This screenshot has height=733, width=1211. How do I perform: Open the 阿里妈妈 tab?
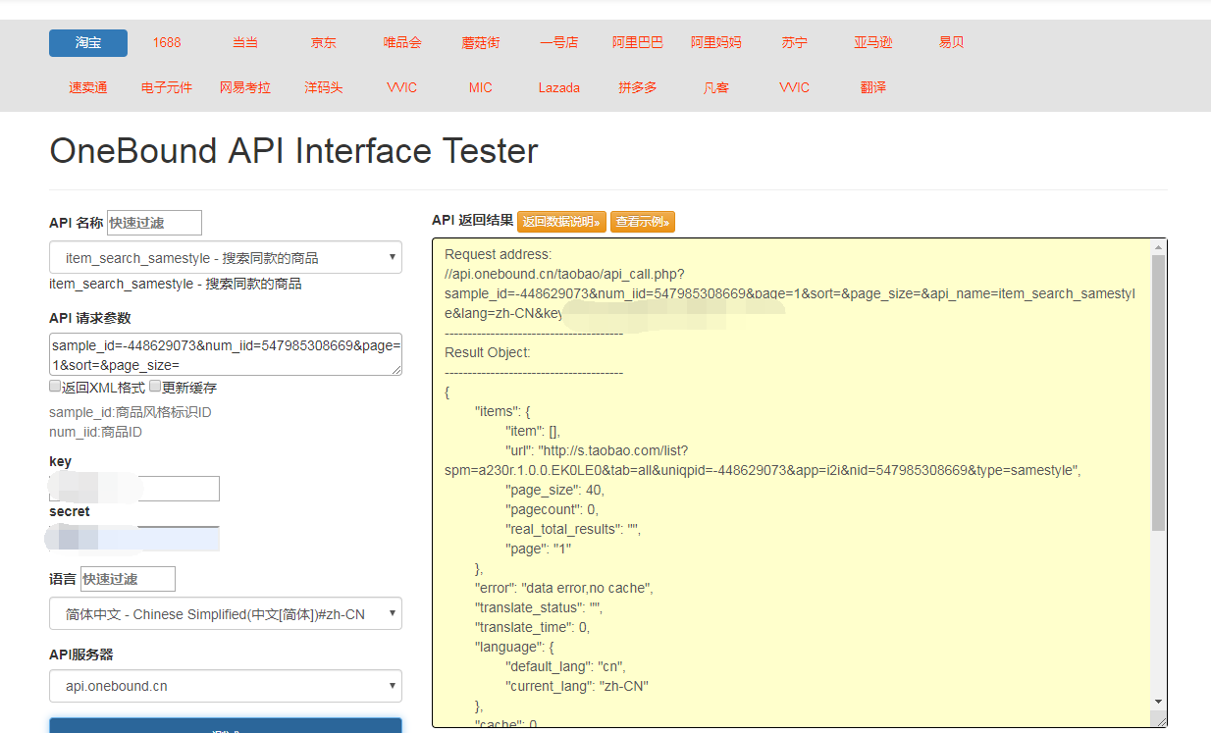click(716, 43)
